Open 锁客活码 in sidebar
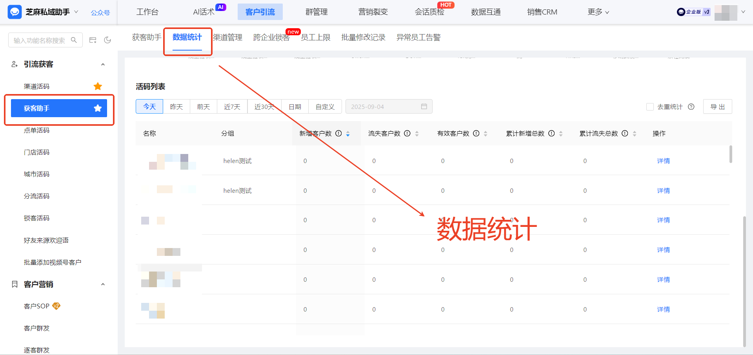Screen dimensions: 753x355 [36, 218]
